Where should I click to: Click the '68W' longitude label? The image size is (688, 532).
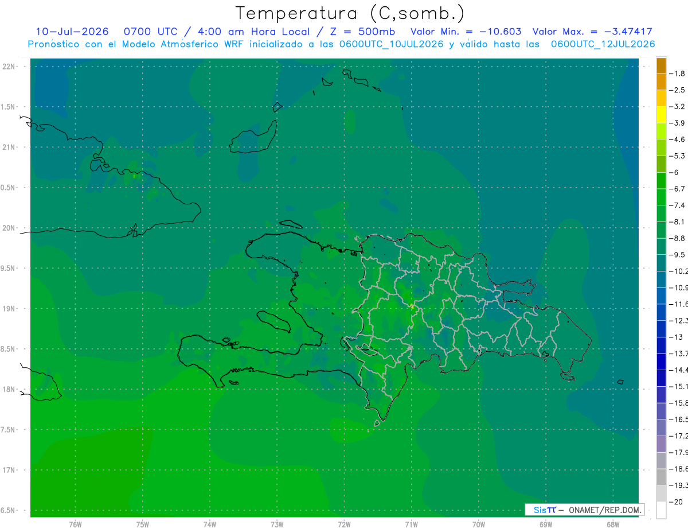tap(613, 525)
